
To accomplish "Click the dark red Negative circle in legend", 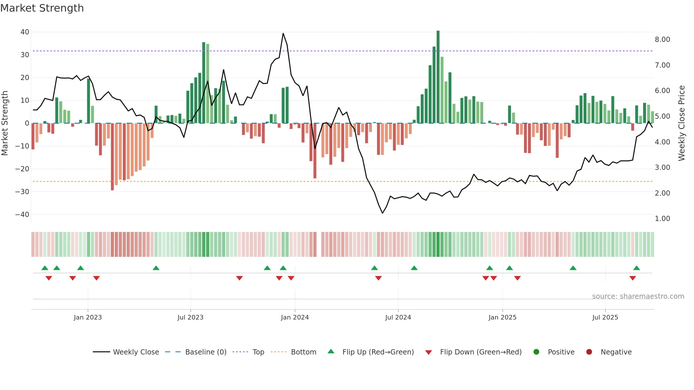I will point(589,352).
